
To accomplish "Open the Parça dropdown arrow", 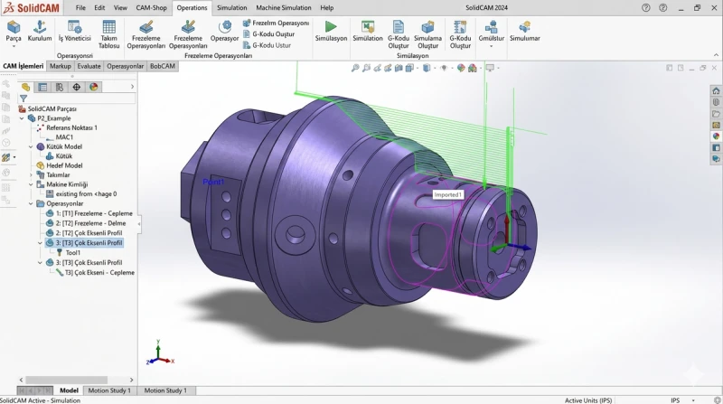I will (14, 46).
